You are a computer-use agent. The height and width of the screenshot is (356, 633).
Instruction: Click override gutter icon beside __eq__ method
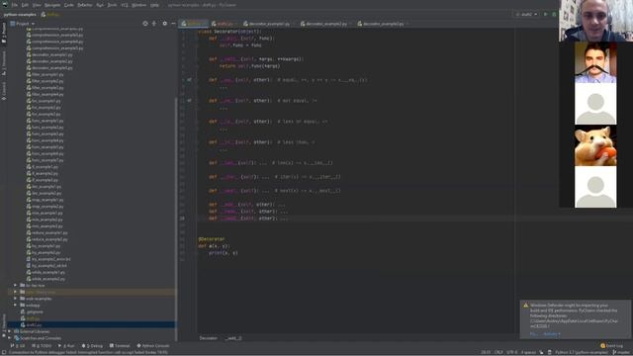tap(189, 80)
